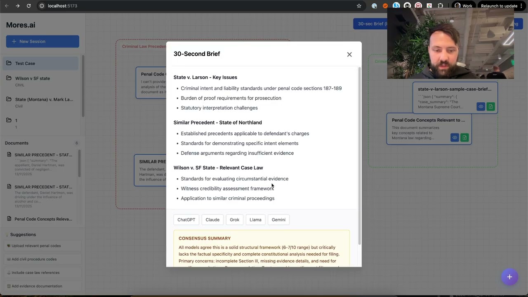
Task: Click folder icon beside Wilson v SF state
Action: click(9, 78)
